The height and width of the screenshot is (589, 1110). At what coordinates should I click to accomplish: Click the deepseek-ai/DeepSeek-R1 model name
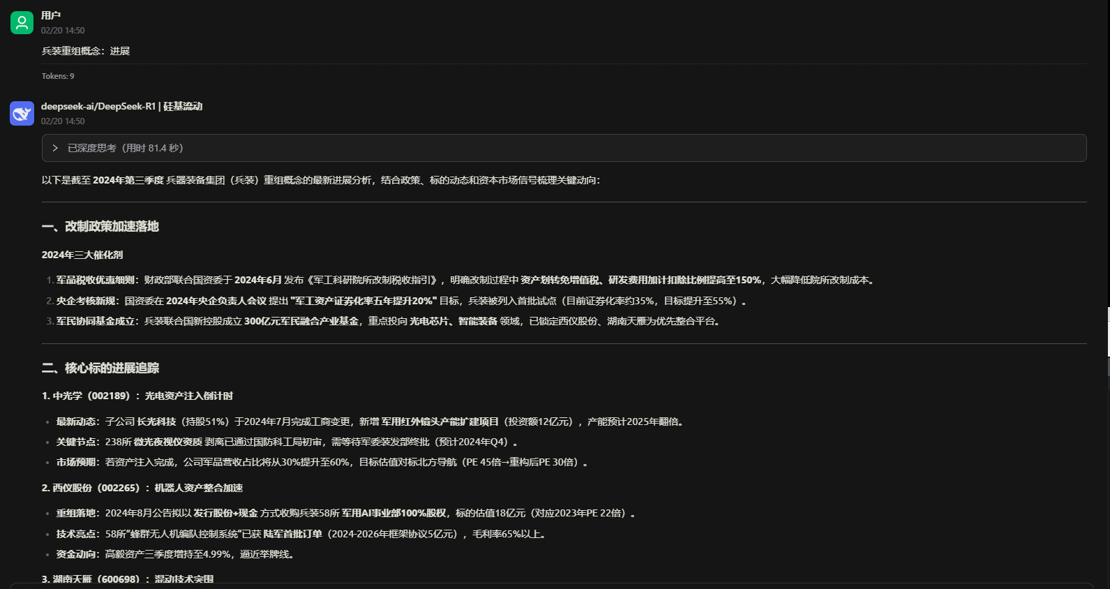[98, 106]
